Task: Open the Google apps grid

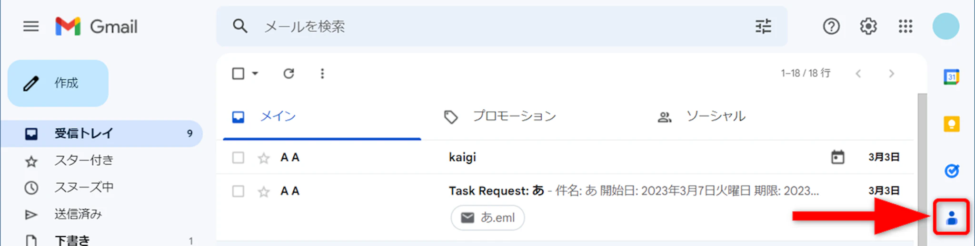Action: tap(905, 27)
